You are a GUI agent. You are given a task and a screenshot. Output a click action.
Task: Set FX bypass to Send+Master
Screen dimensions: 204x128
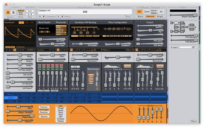tap(154, 12)
